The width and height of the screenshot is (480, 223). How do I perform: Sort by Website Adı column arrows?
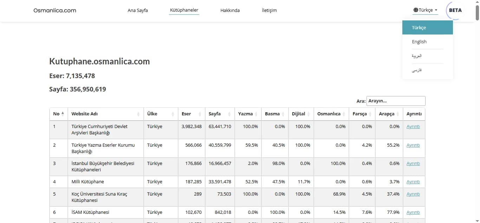click(x=138, y=114)
